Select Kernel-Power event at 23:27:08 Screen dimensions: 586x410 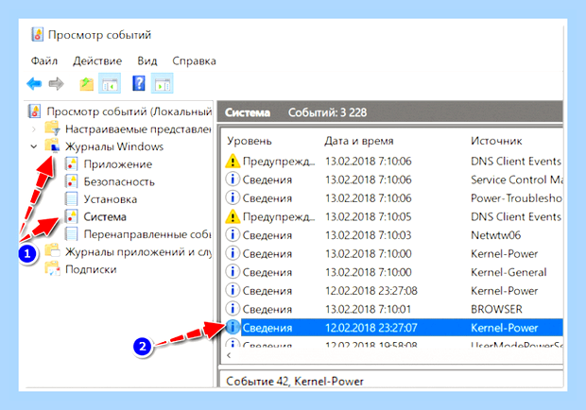click(394, 291)
